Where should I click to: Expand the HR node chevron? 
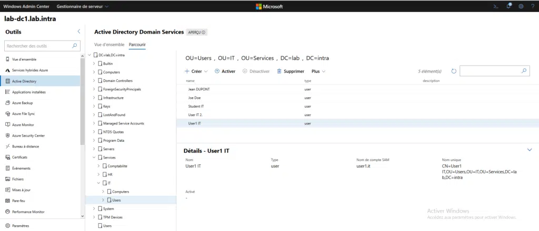tap(98, 174)
